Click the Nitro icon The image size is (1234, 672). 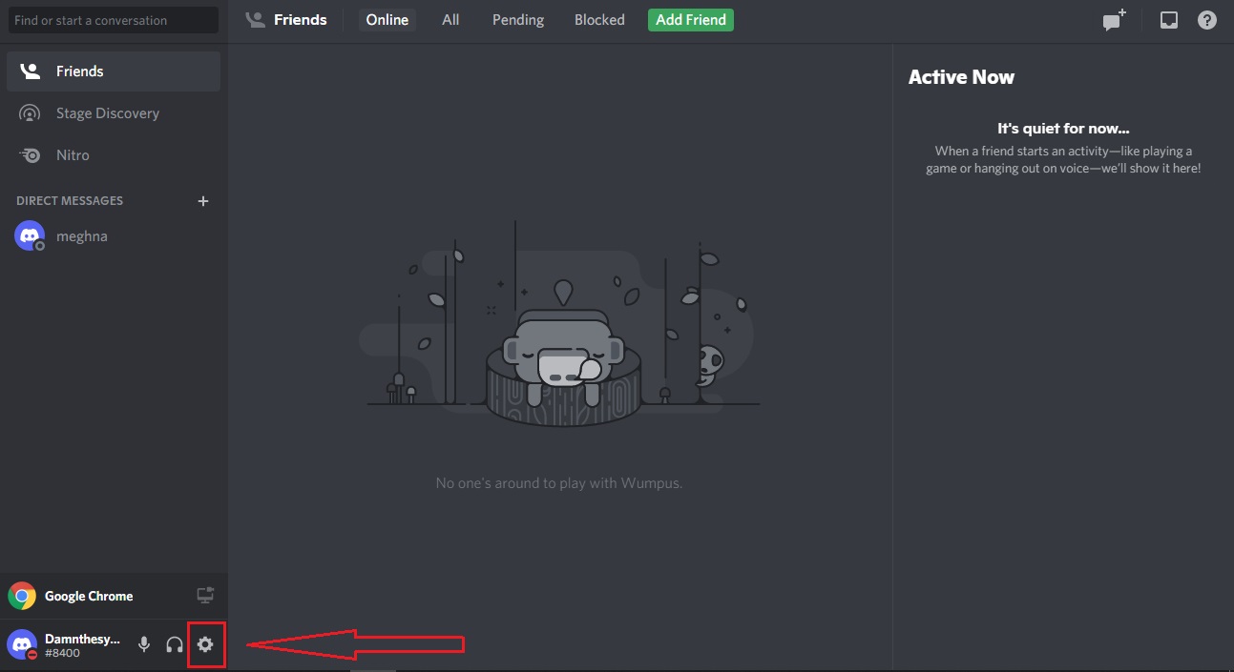point(31,155)
